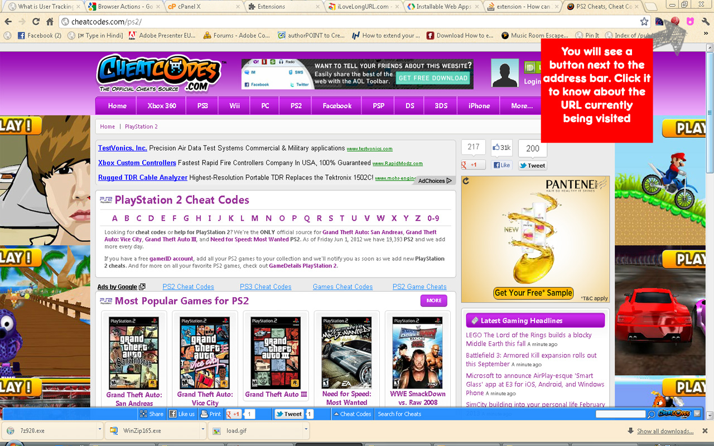This screenshot has height=446, width=714.
Task: Click the AdChoices icon
Action: tap(435, 181)
